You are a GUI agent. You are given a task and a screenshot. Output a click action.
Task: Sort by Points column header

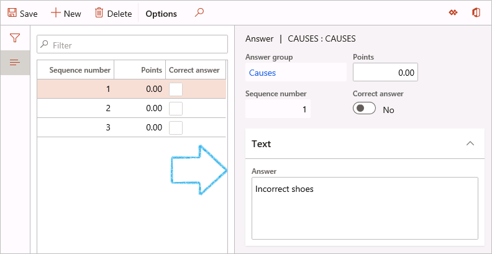point(140,70)
